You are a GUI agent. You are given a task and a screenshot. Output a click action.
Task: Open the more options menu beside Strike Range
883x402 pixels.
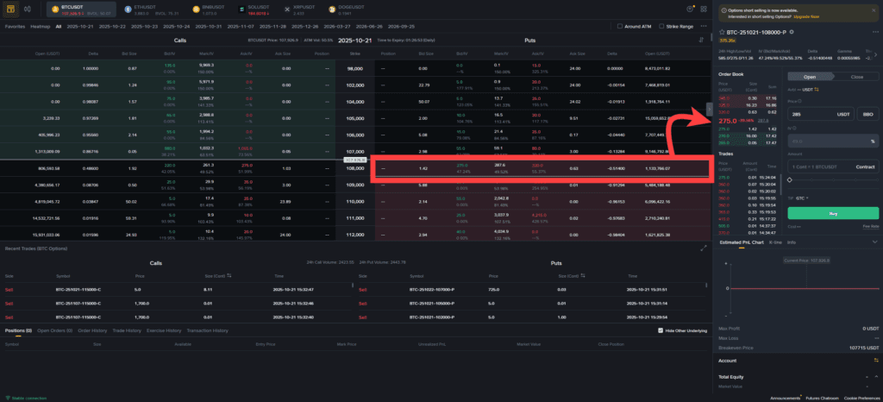coord(702,27)
